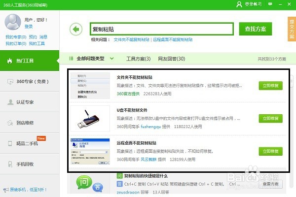This screenshot has height=197, width=296.
Task: Click the green 问 question bubble icon
Action: (84, 182)
